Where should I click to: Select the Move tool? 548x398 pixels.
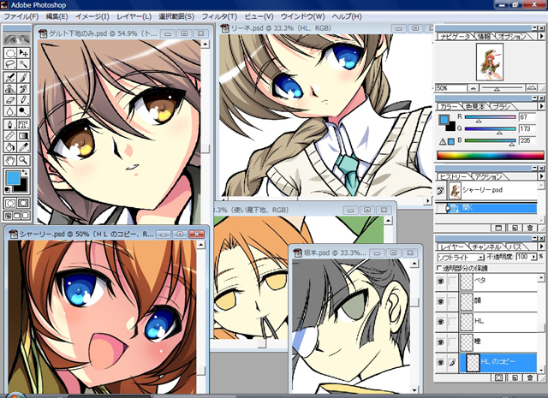23,53
